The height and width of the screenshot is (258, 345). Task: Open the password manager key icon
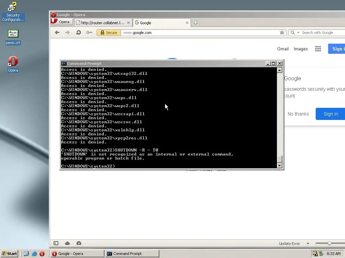pyautogui.click(x=89, y=33)
